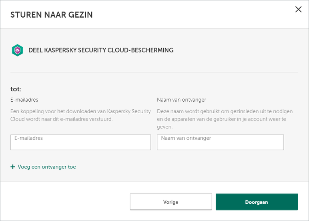
Task: Close the Sturen naar gezin dialog
Action: click(x=298, y=10)
